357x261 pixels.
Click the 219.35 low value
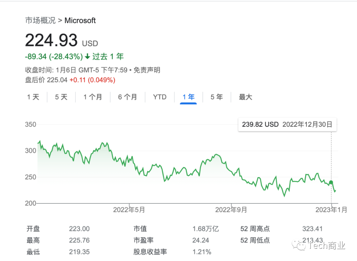point(79,252)
